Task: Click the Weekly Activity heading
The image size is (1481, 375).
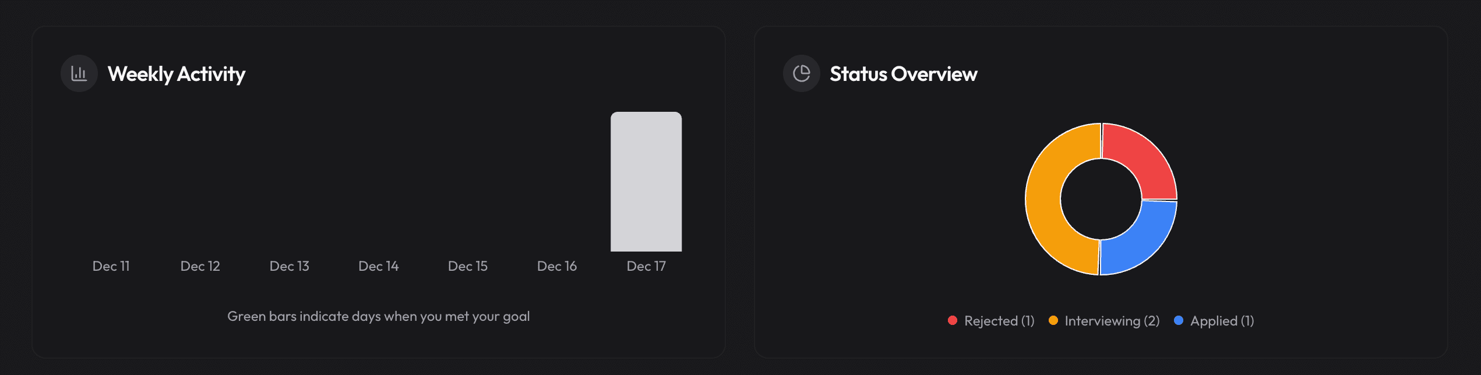Action: [176, 74]
